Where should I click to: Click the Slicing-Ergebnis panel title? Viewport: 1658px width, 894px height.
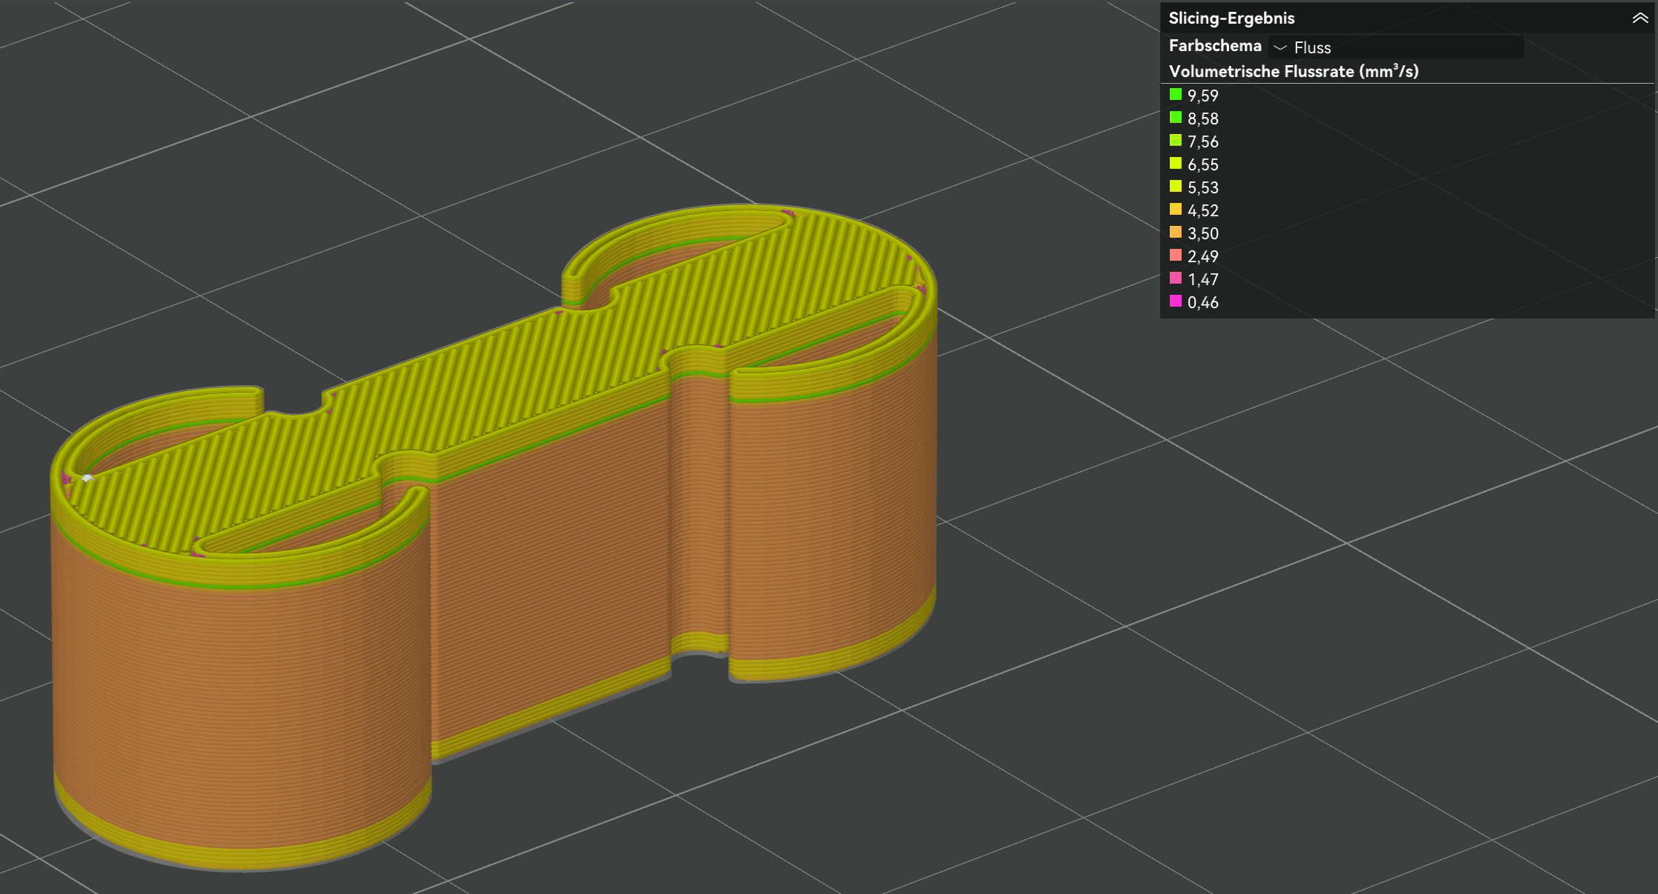pos(1231,19)
